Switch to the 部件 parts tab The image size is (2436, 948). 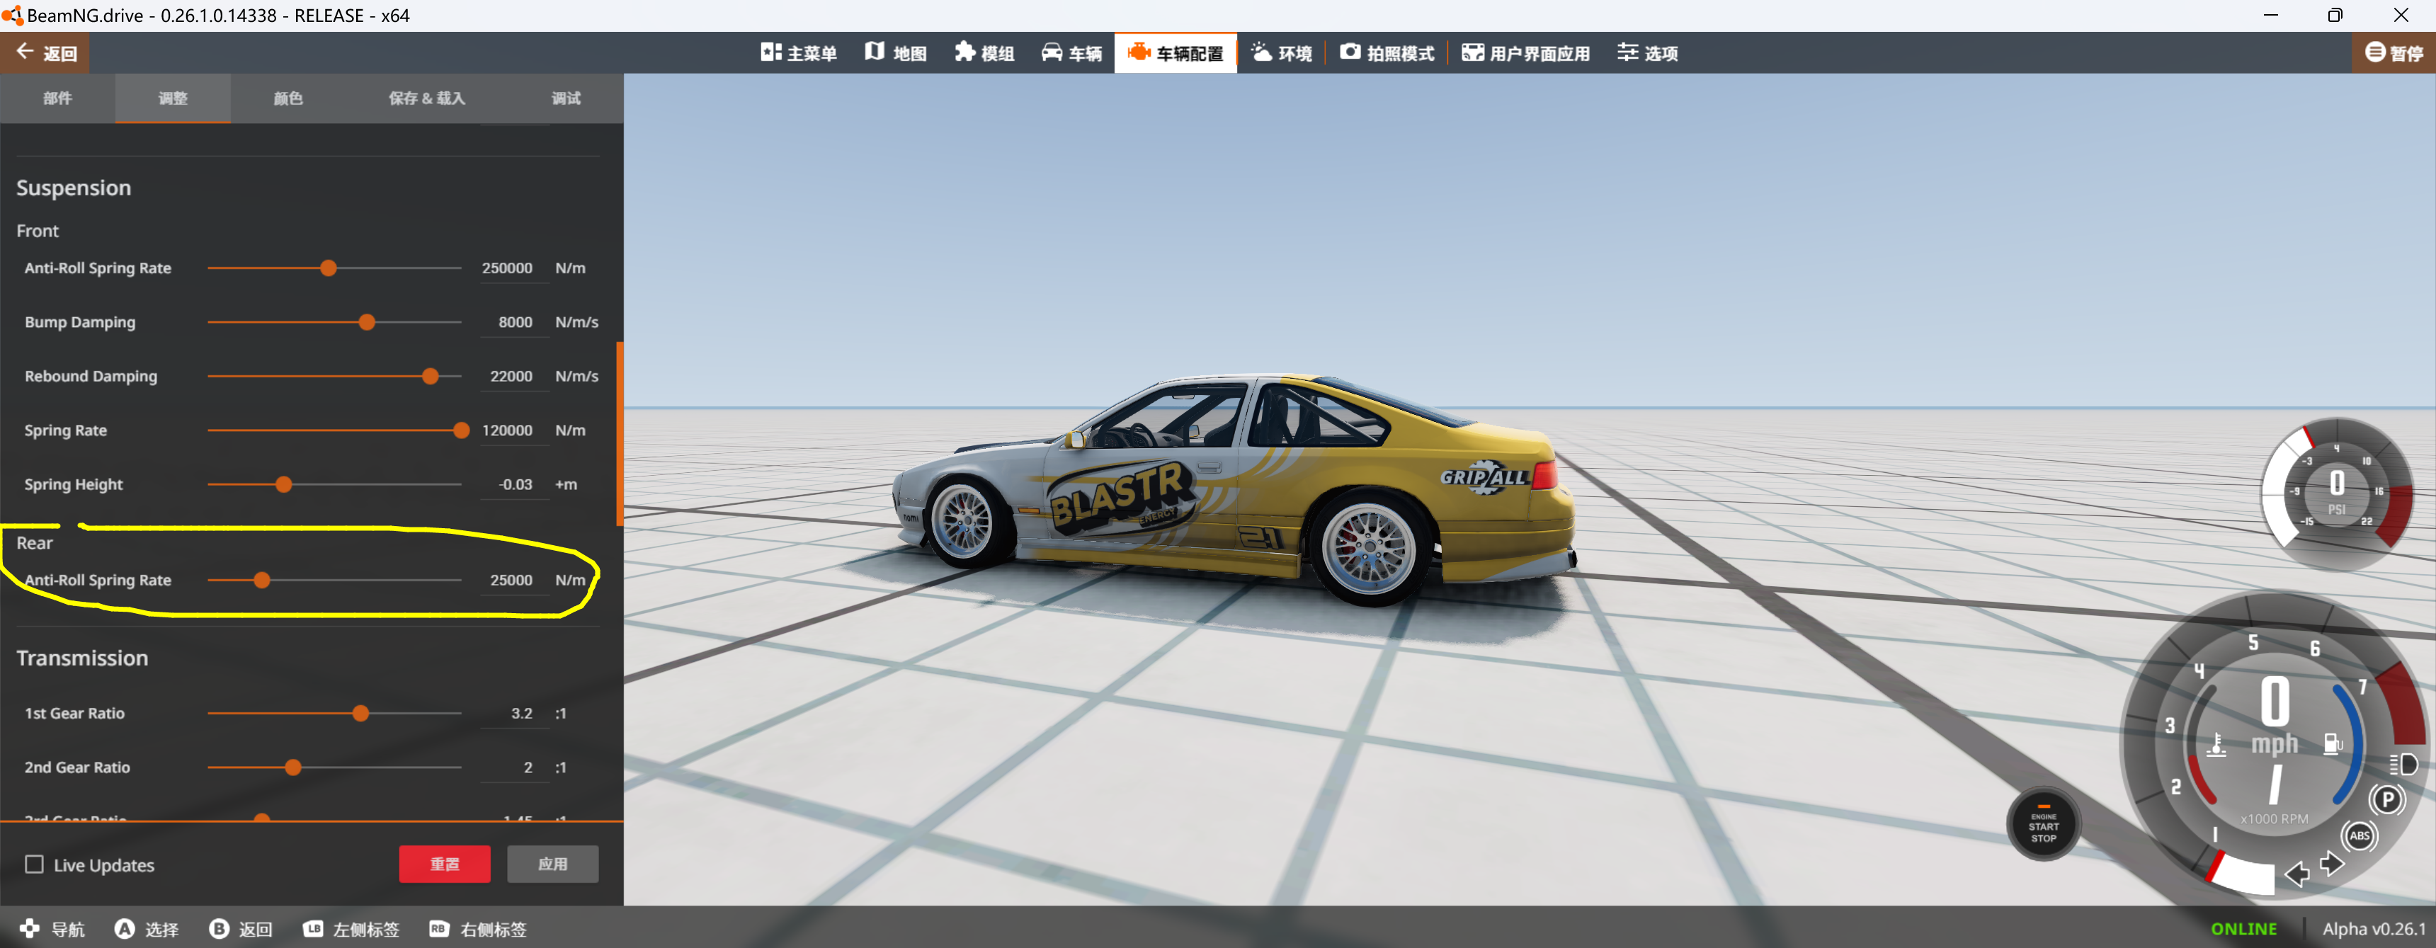coord(57,98)
